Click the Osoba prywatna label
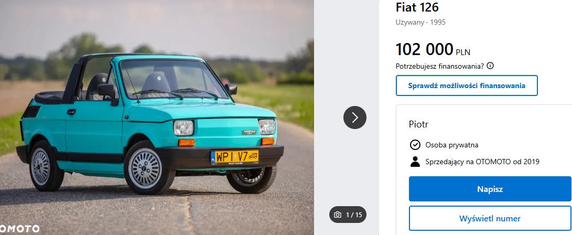The image size is (572, 235). (451, 145)
